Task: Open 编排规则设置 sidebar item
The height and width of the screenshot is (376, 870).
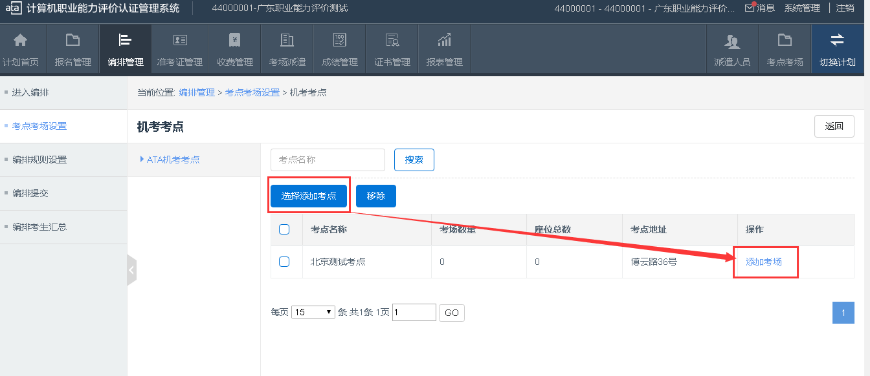Action: (x=39, y=160)
